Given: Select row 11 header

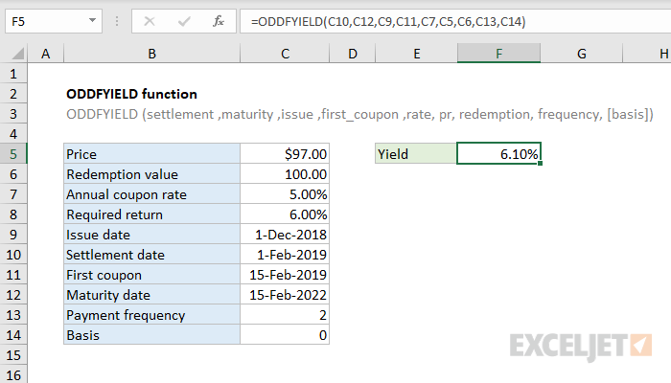Looking at the screenshot, I should pos(13,275).
